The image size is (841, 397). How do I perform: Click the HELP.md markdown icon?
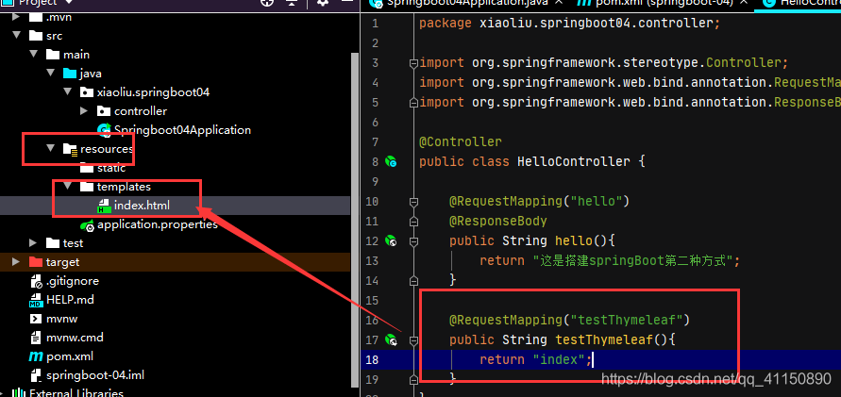click(x=36, y=300)
